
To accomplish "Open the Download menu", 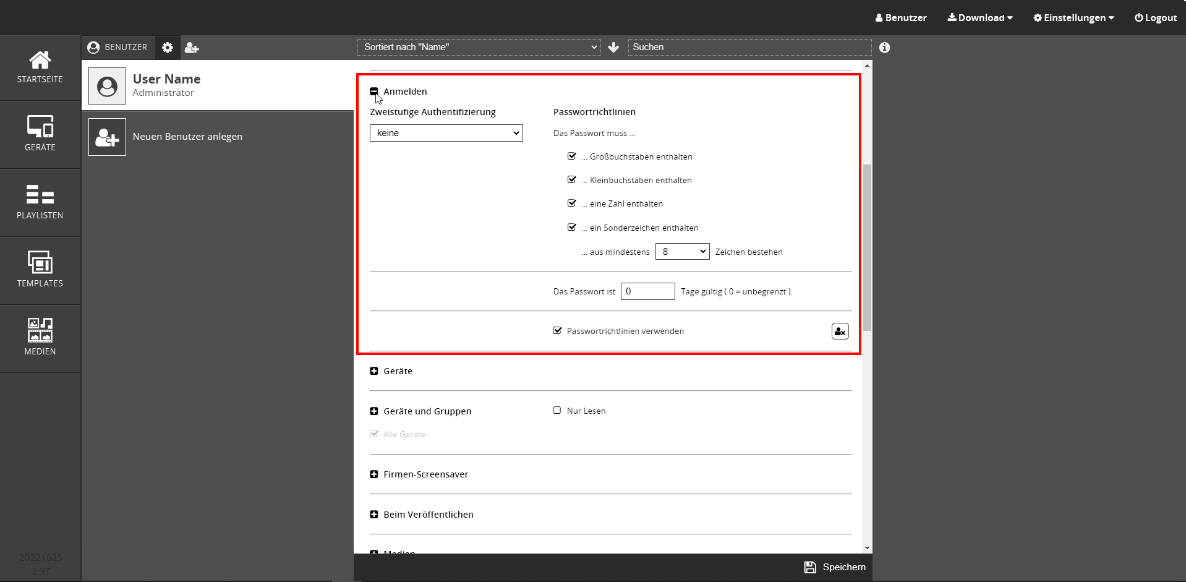I will 980,18.
